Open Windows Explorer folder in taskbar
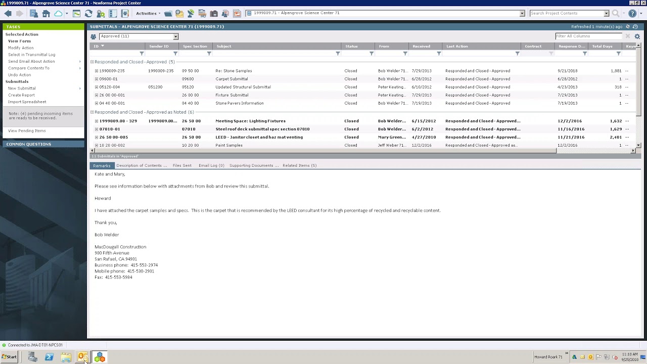The height and width of the screenshot is (364, 647). point(66,357)
